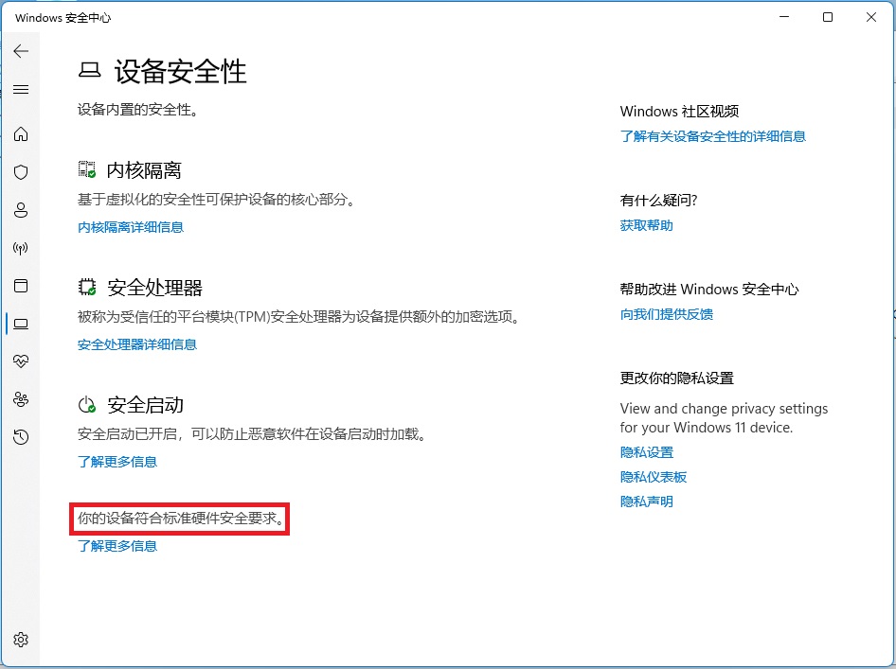Open the 隐私设置 link
The image size is (896, 669).
(x=647, y=452)
